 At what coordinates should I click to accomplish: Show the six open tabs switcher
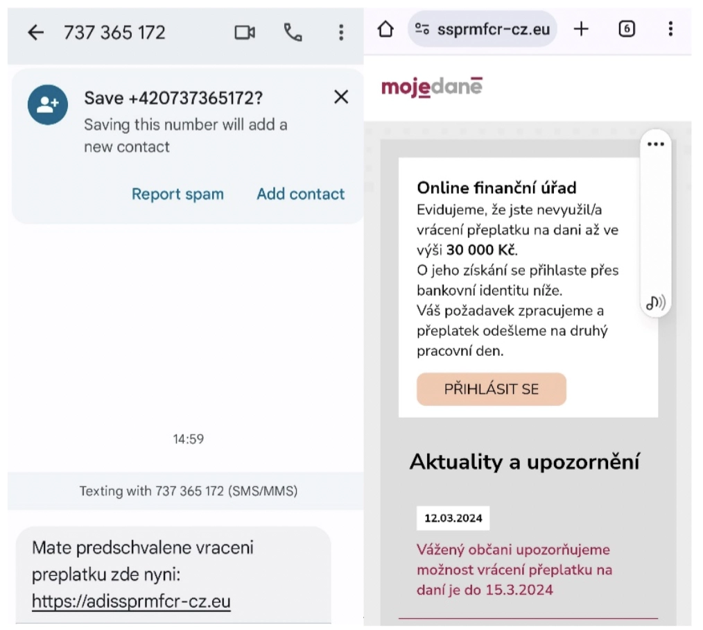(626, 29)
